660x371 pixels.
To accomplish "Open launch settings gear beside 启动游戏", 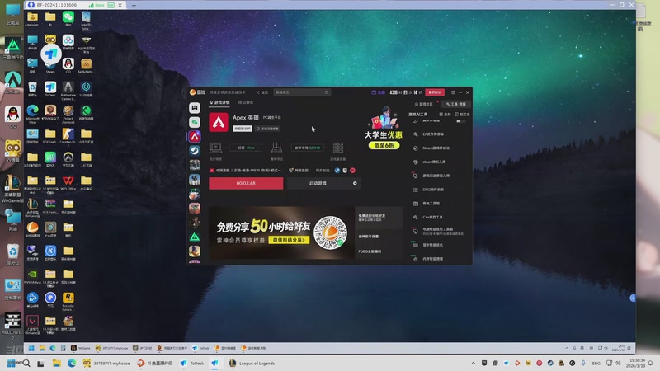I will pos(355,183).
